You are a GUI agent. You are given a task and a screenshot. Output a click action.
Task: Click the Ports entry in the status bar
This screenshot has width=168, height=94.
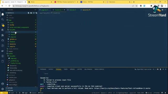[x=141, y=93]
